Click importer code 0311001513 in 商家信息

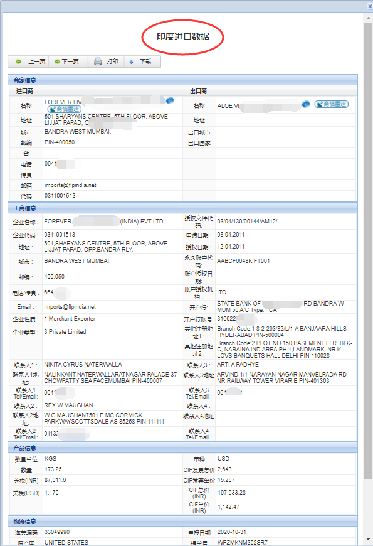pos(60,196)
